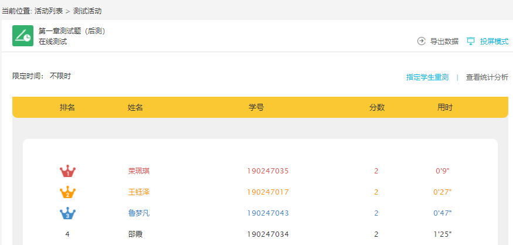
Task: Select student name 荣珮琪
Action: (139, 171)
